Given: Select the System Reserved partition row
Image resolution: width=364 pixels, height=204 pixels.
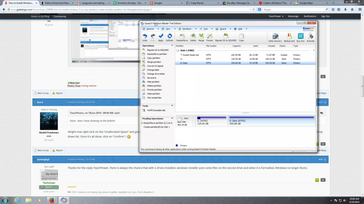Looking at the screenshot, I should coord(245,55).
